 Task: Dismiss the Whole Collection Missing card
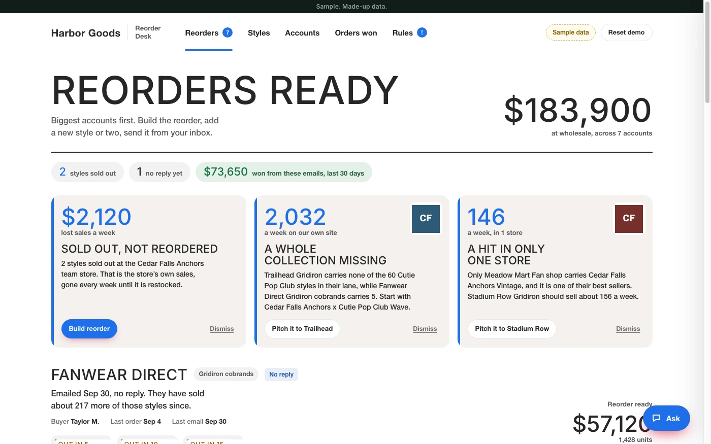(425, 329)
